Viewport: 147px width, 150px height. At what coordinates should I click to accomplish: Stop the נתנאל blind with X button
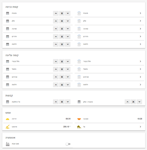[62, 69]
